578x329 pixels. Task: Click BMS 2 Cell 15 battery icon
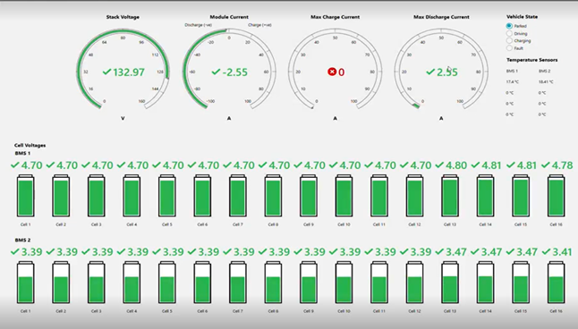(x=521, y=283)
